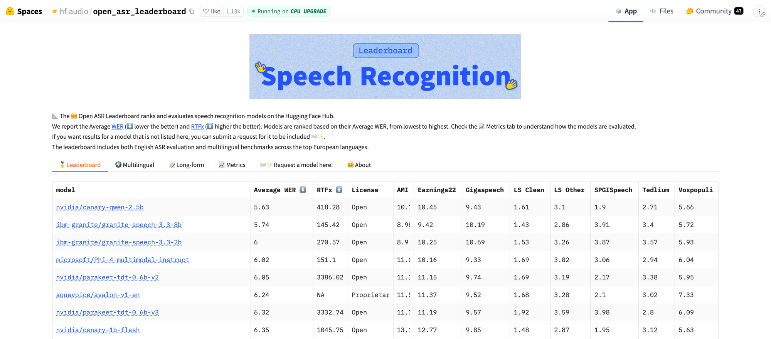Follow the RTFx link in description
The height and width of the screenshot is (339, 771).
click(x=197, y=126)
